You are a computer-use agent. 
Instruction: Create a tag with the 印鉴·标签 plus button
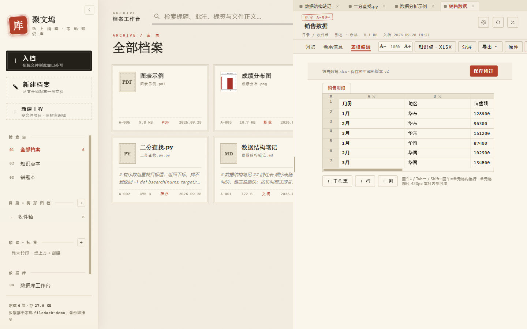(81, 242)
